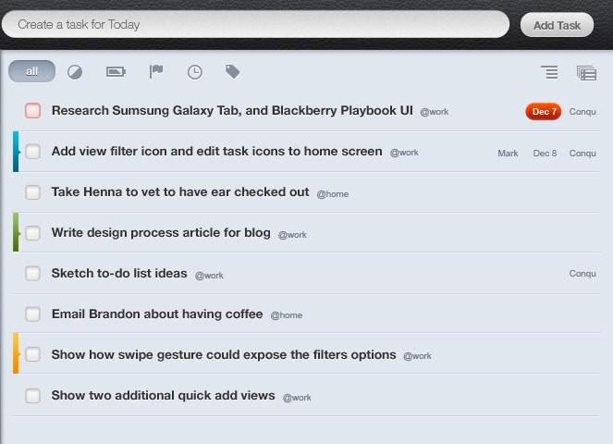
Task: Switch to the detailed table view icon
Action: [586, 73]
